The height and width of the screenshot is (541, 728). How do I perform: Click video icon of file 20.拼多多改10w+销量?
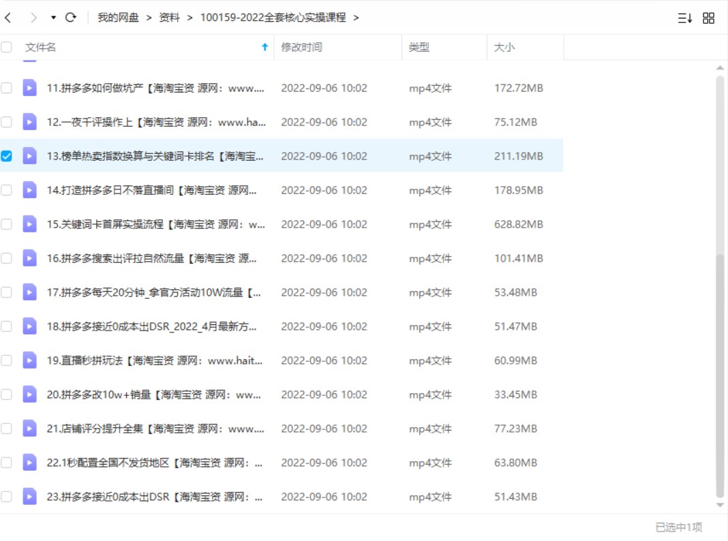[30, 395]
